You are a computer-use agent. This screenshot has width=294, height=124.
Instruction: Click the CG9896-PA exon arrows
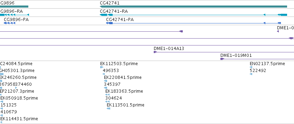[9, 23]
